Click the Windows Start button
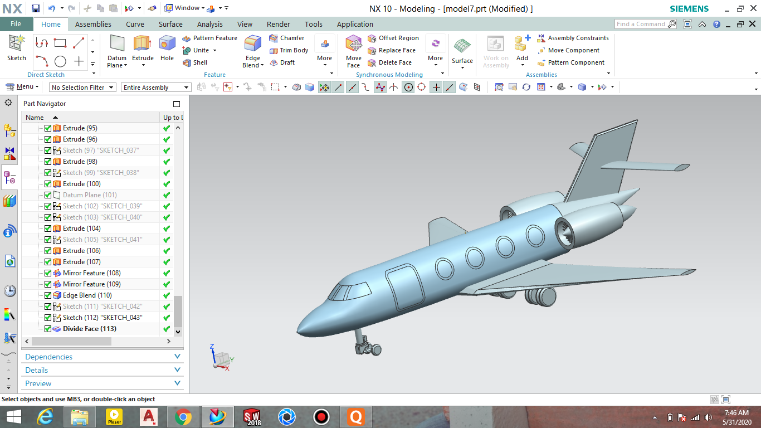The height and width of the screenshot is (428, 761). point(13,417)
